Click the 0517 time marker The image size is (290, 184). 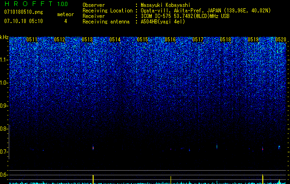[x=198, y=40]
